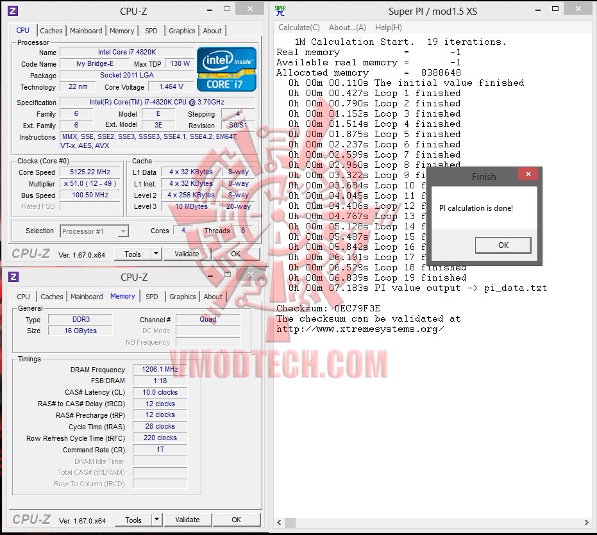The image size is (597, 535).
Task: Open the Calculate(C) menu in Super PI
Action: (x=299, y=28)
